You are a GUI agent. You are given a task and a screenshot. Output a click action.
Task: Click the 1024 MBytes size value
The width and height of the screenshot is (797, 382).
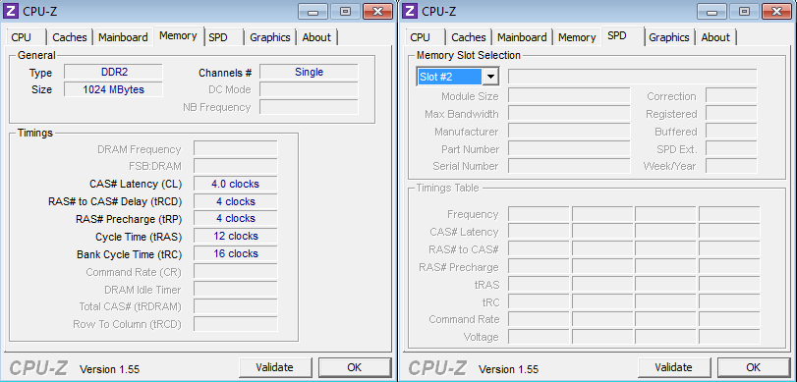[x=113, y=89]
